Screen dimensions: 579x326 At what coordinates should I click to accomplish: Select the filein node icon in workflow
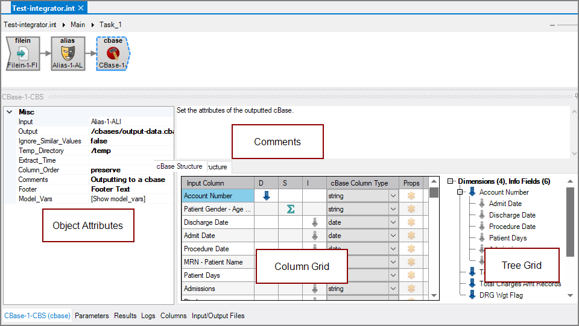point(23,54)
